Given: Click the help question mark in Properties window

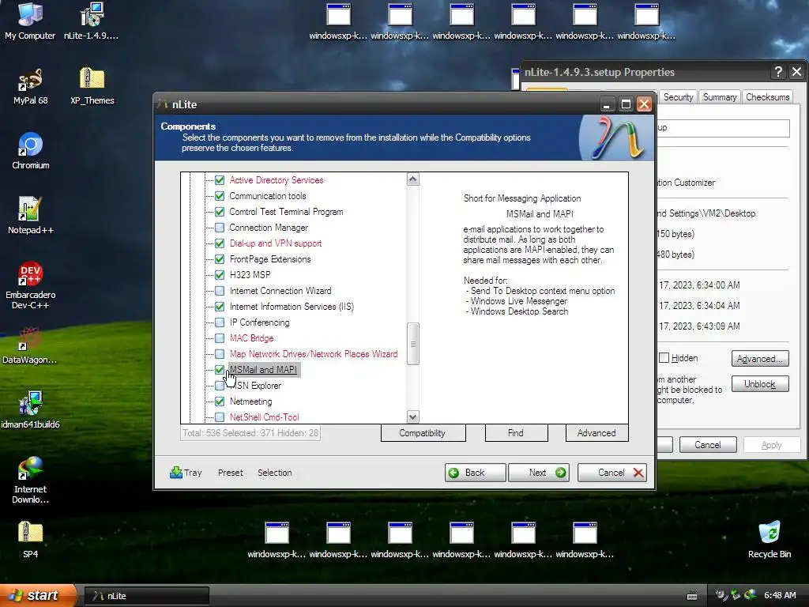Looking at the screenshot, I should pyautogui.click(x=778, y=72).
